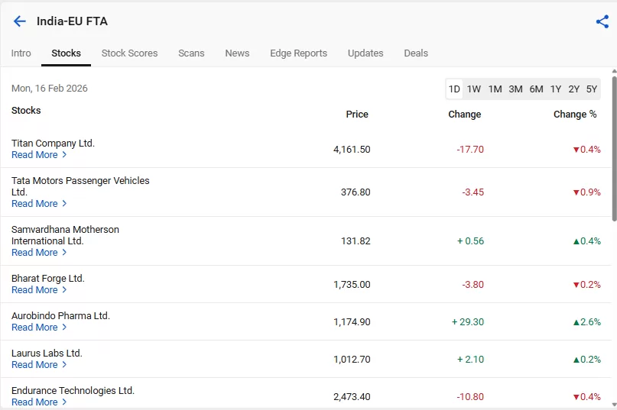Read More about Laurus Labs Ltd.

click(39, 365)
